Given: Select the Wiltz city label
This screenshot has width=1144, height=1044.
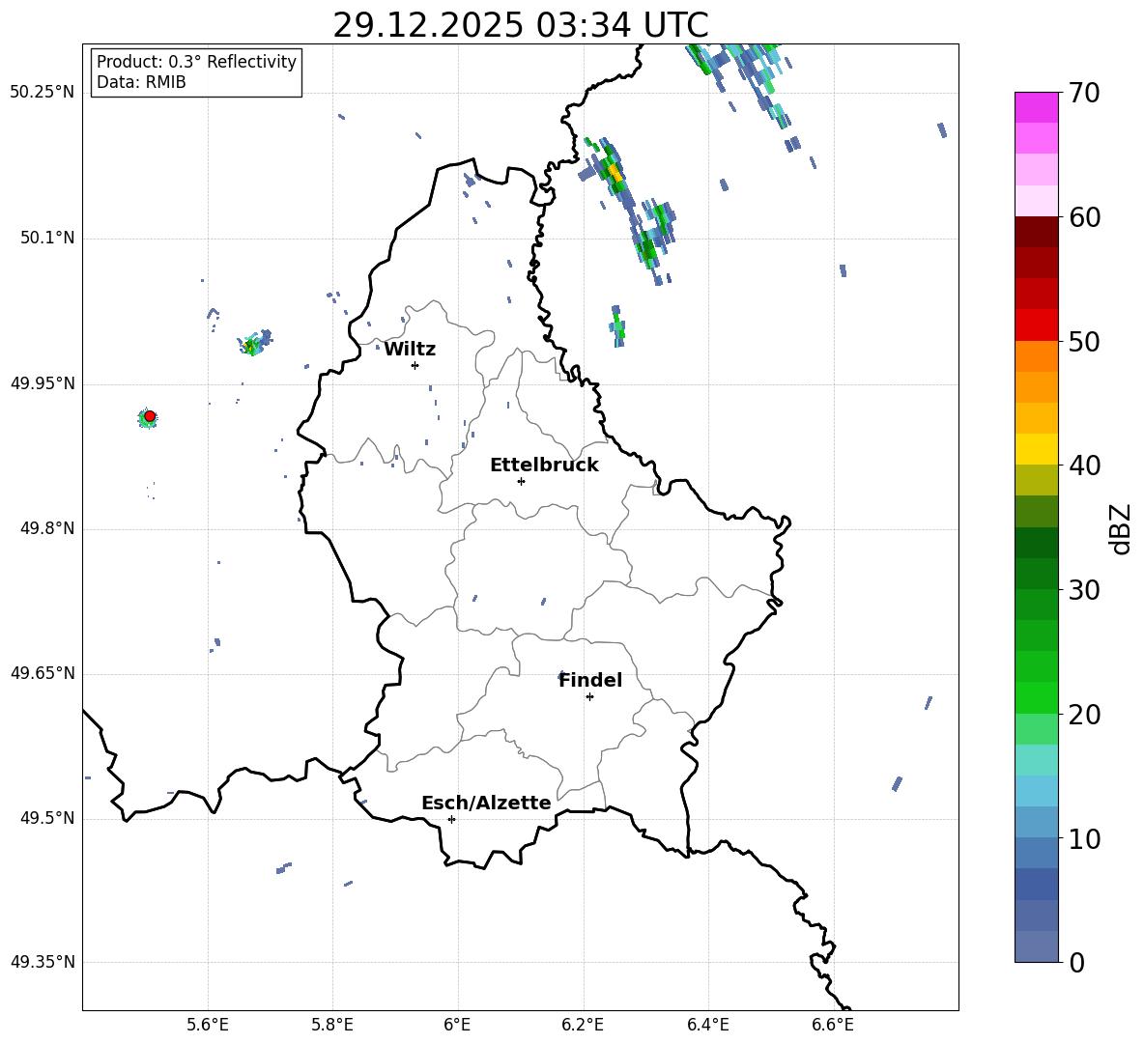Looking at the screenshot, I should pyautogui.click(x=410, y=350).
